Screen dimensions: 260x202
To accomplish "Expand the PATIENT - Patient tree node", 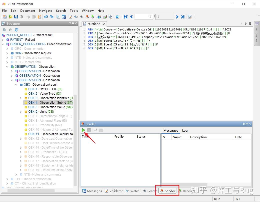I will tap(3, 40).
